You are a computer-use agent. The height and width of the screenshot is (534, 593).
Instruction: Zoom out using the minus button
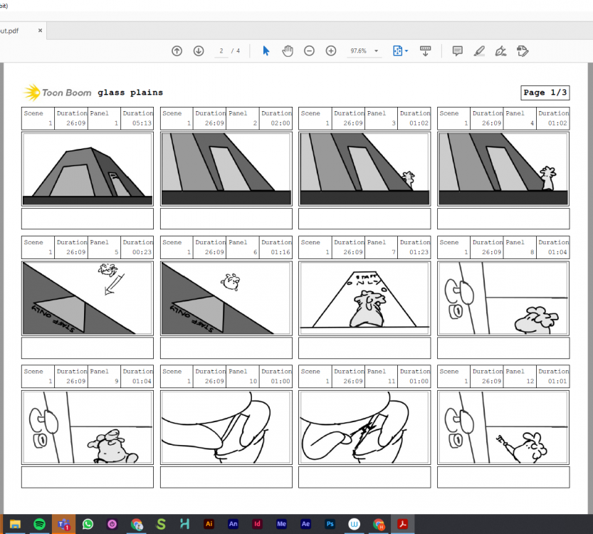(x=309, y=51)
